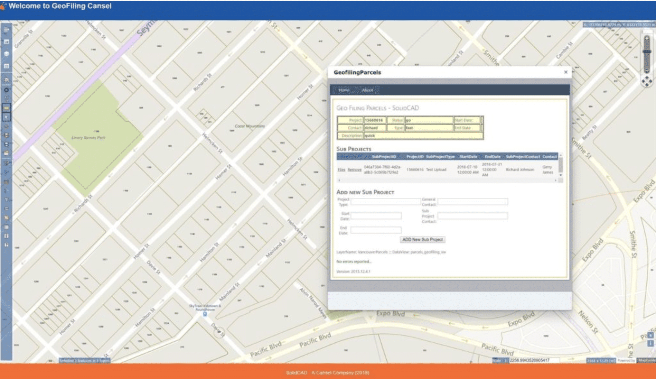
Task: Switch to the Home tab in GeofilingParcels
Action: pos(344,90)
